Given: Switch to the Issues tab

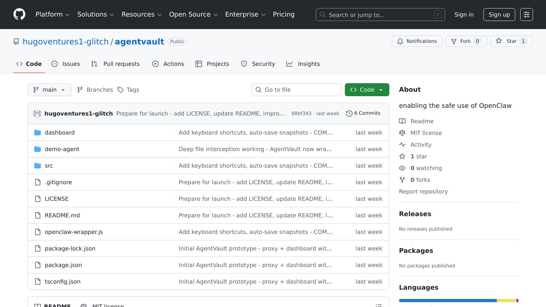Looking at the screenshot, I should pos(66,64).
